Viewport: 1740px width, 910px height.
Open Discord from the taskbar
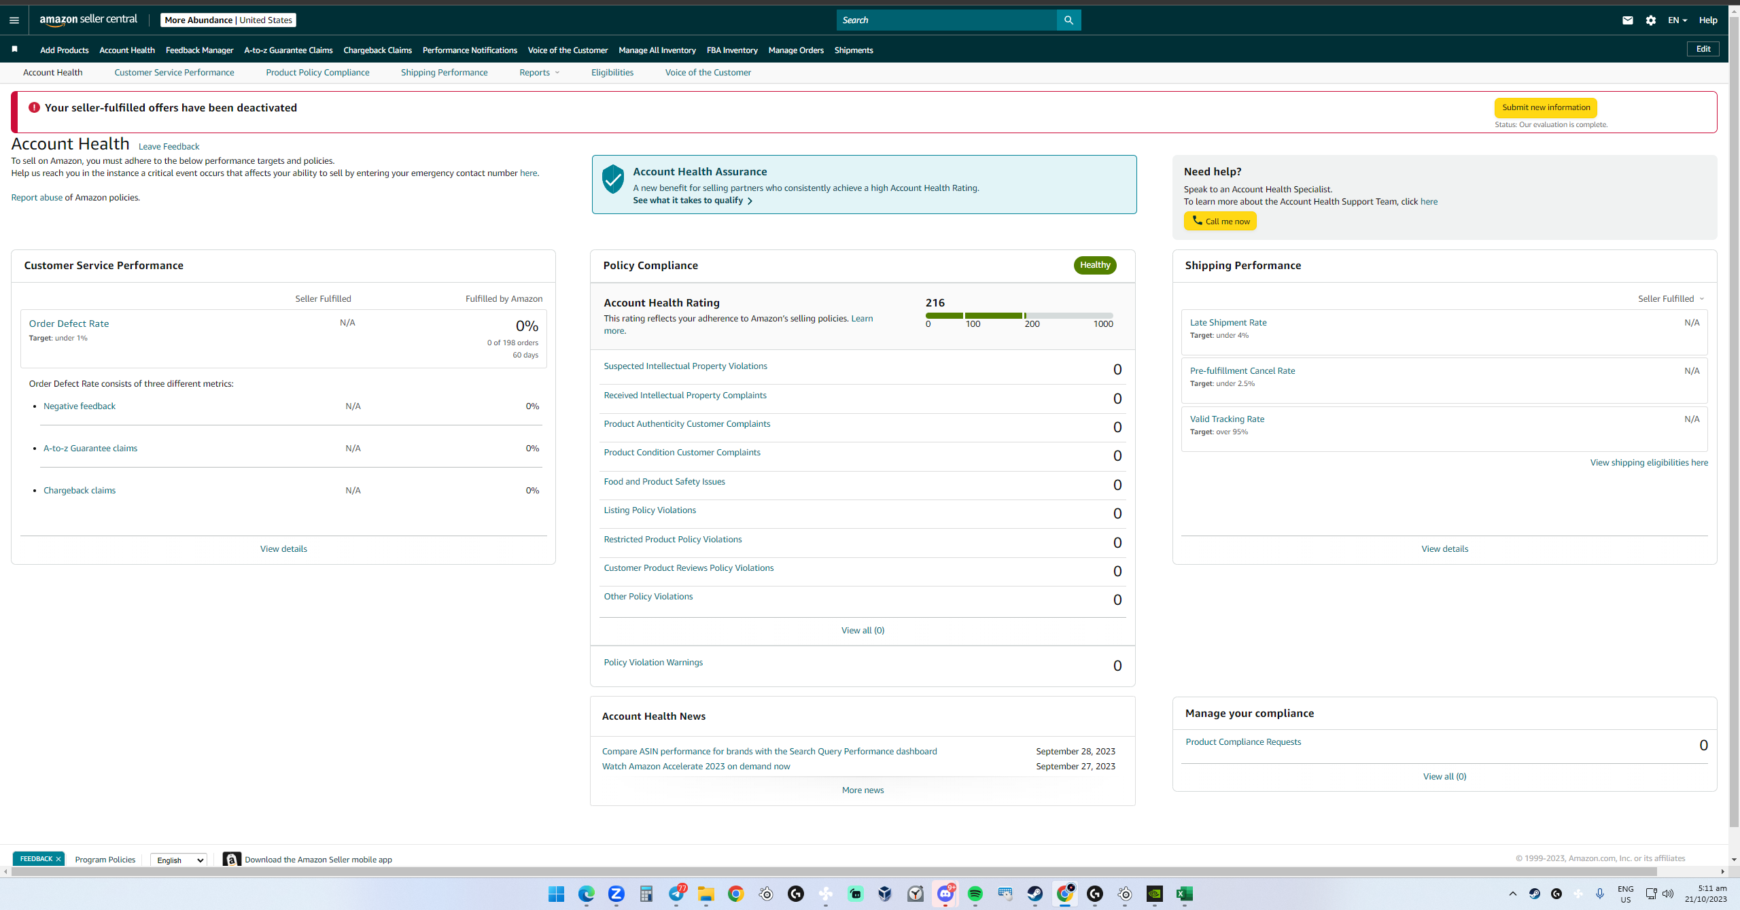pyautogui.click(x=945, y=894)
